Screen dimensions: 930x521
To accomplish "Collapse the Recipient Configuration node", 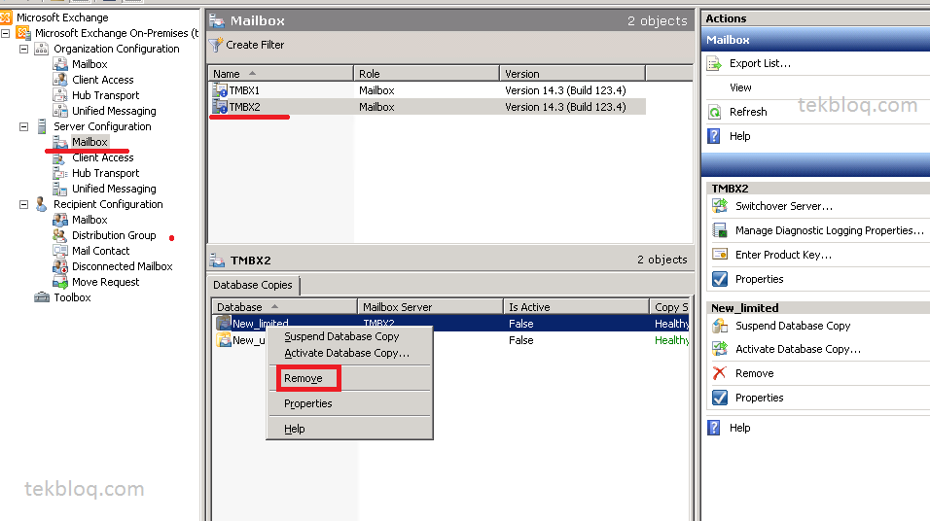I will [23, 204].
